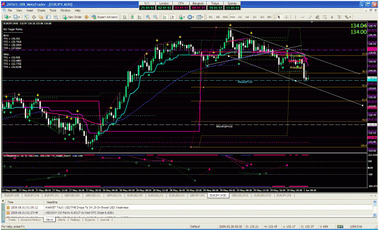
Task: Select the W1 timeframe
Action: 262,17
